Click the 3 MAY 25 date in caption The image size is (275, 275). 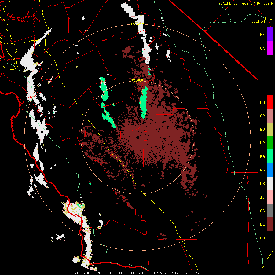click(x=177, y=273)
